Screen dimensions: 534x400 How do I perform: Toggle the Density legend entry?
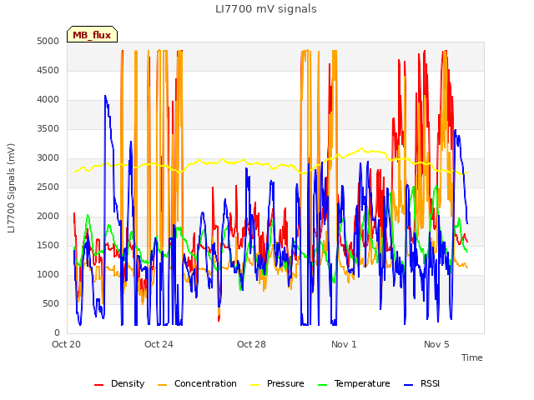coord(119,383)
